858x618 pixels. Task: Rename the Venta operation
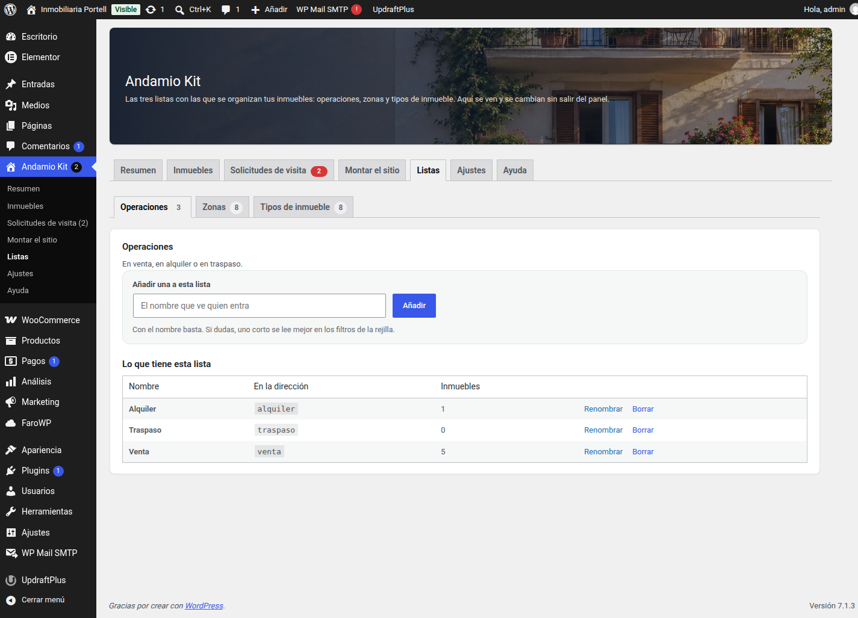point(603,452)
